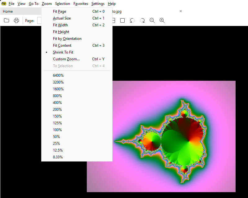Expand the Settings menu
248x198 pixels.
(98, 4)
